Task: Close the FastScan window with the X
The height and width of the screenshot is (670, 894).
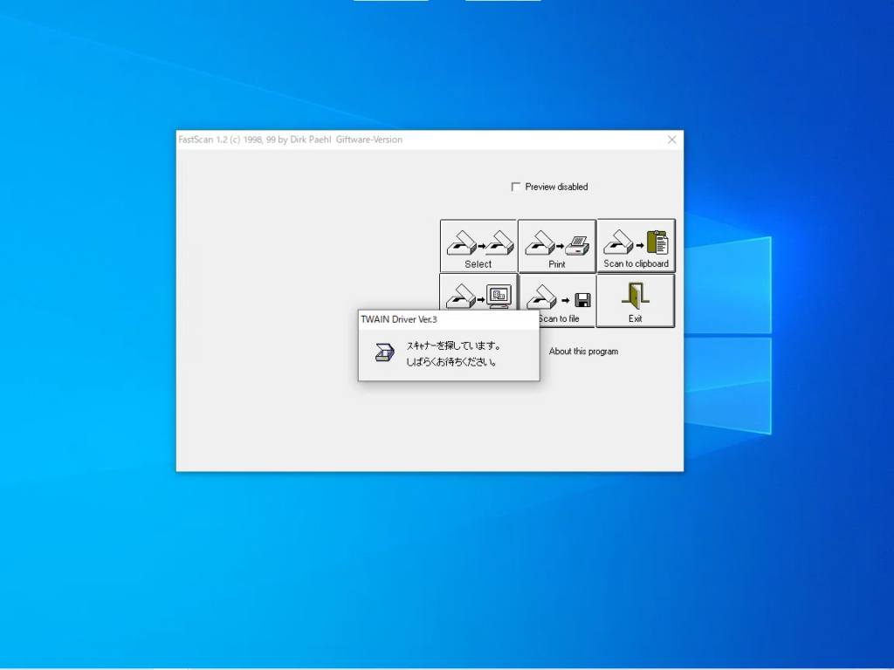Action: click(672, 140)
